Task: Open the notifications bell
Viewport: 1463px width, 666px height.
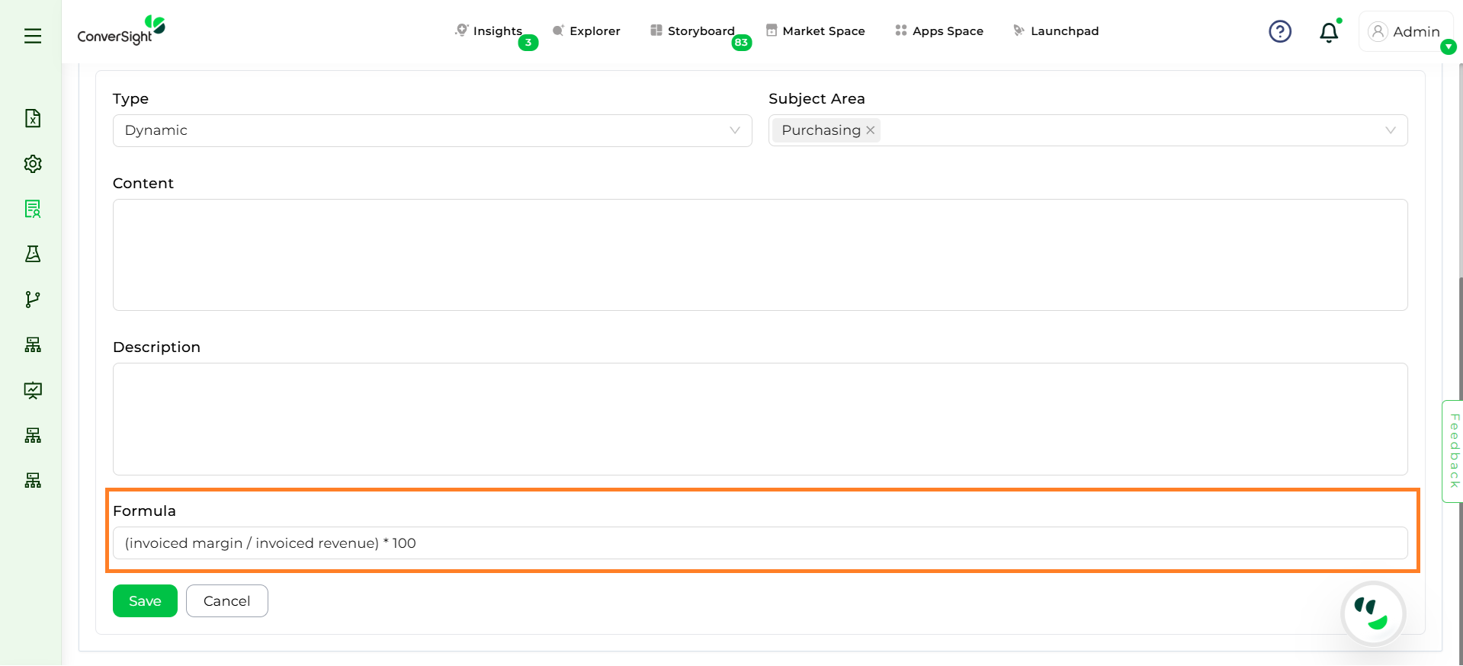Action: pos(1328,32)
